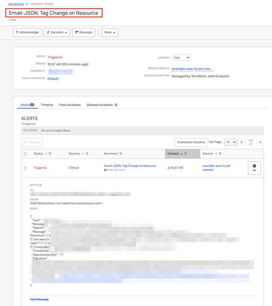Open the More actions dropdown
This screenshot has height=306, width=272.
tap(110, 33)
